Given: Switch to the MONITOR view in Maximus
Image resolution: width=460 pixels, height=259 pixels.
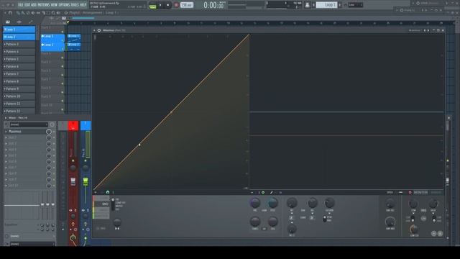Looking at the screenshot, I should tap(420, 193).
